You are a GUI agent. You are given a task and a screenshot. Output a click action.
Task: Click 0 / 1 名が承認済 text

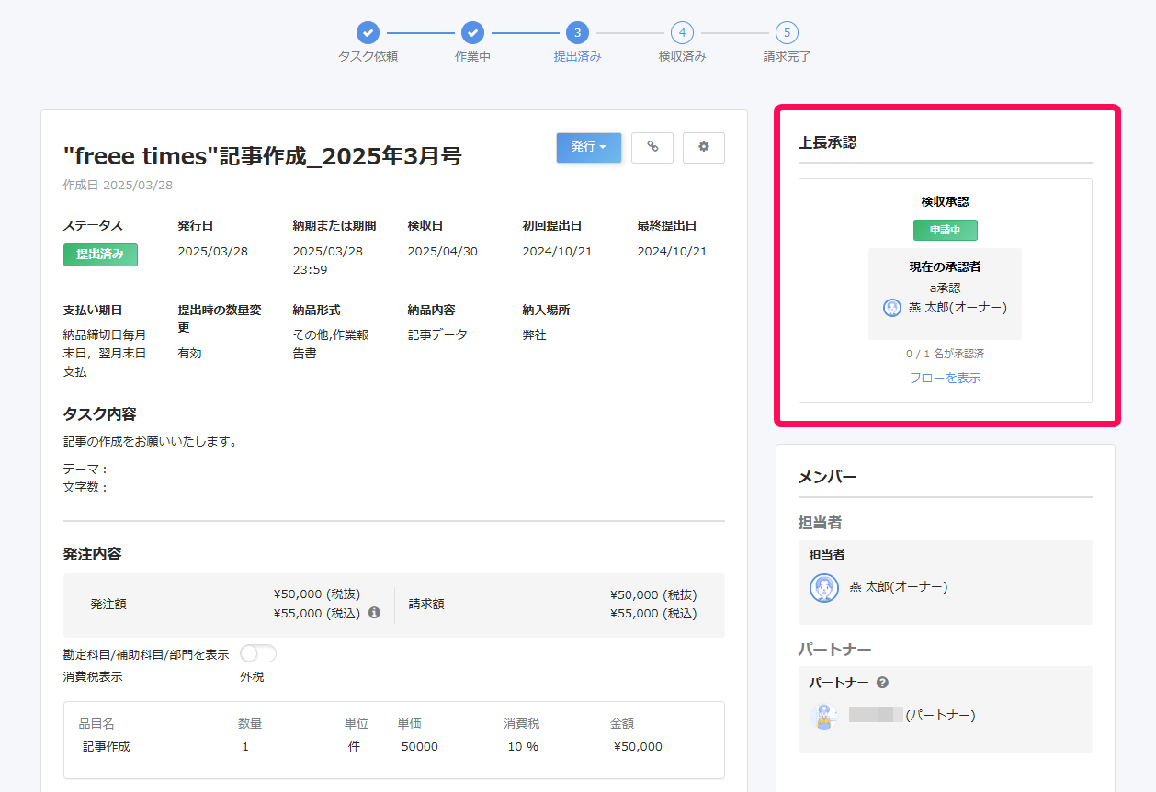[946, 354]
